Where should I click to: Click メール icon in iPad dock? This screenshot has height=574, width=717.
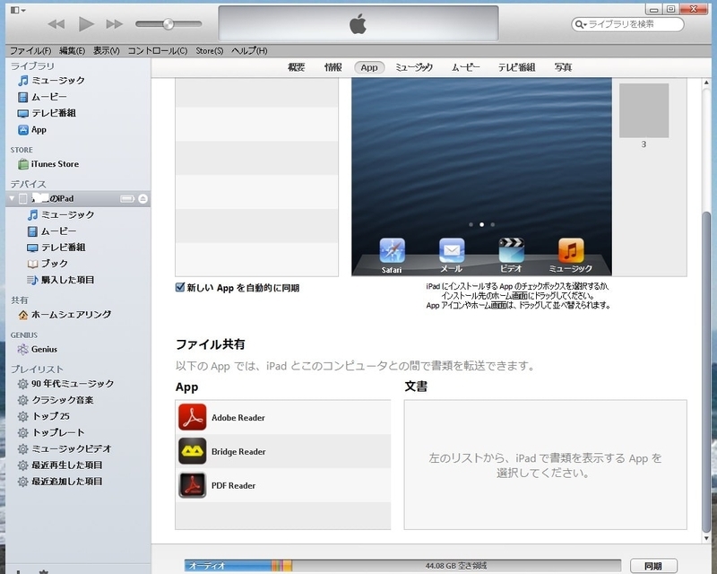452,250
